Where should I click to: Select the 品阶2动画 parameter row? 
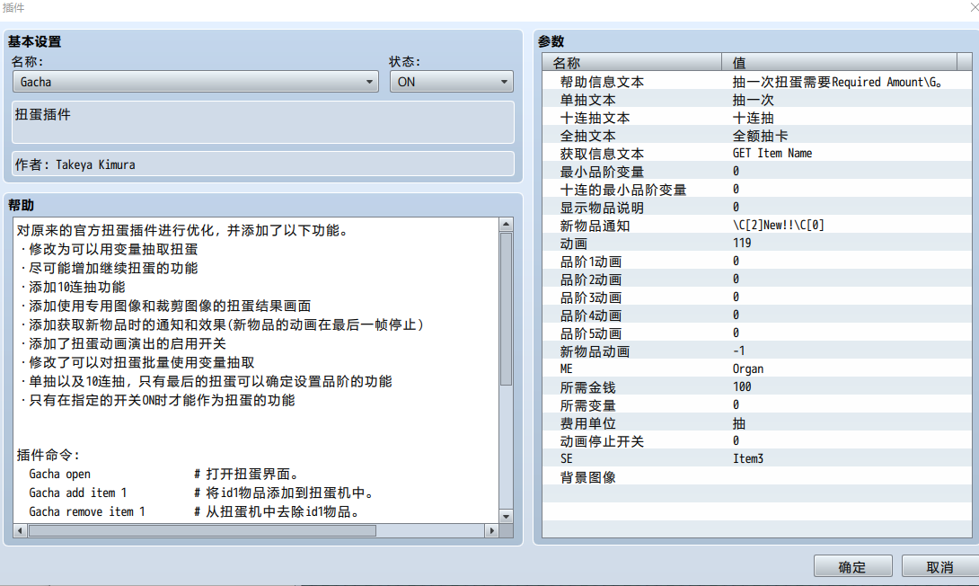757,280
